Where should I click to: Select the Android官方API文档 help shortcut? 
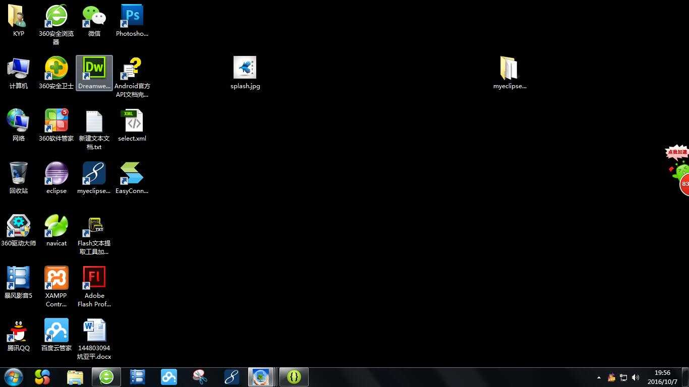pyautogui.click(x=132, y=77)
